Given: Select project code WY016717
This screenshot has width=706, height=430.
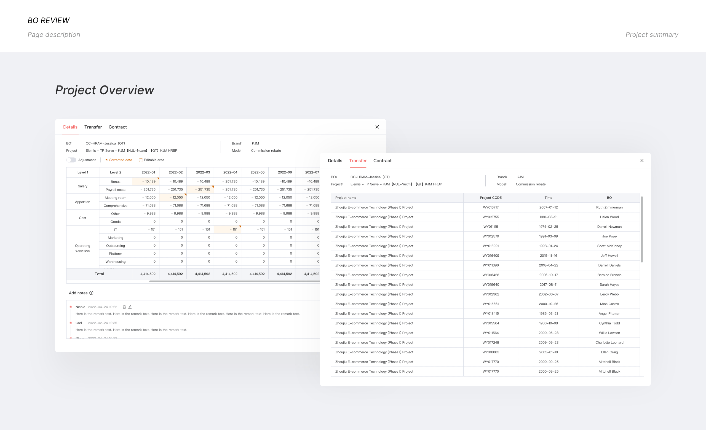Looking at the screenshot, I should click(x=491, y=208).
